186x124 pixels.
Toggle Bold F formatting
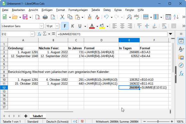65,26
